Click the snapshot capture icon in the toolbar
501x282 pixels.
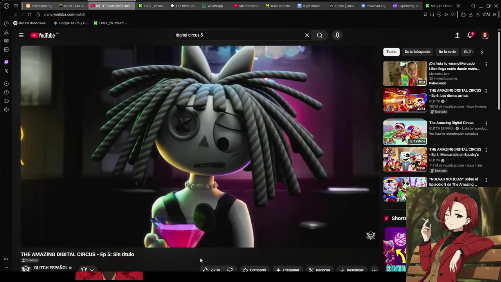[432, 14]
